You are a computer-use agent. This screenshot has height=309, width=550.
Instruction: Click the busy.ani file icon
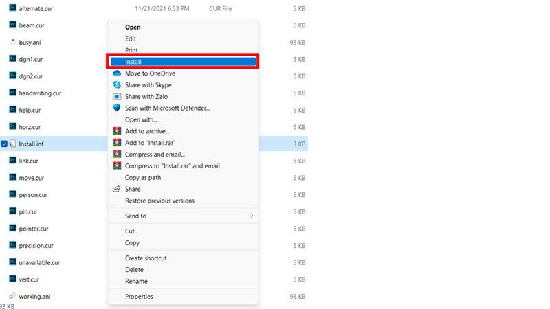[12, 42]
